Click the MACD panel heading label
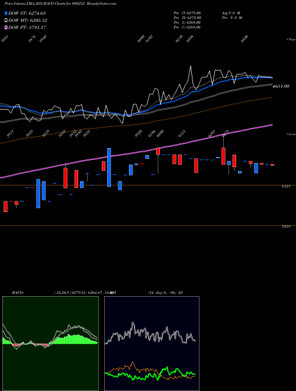The height and width of the screenshot is (391, 296). 17,292
